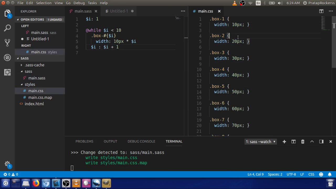Open the File menu
This screenshot has height=189, width=336.
pos(20,3)
